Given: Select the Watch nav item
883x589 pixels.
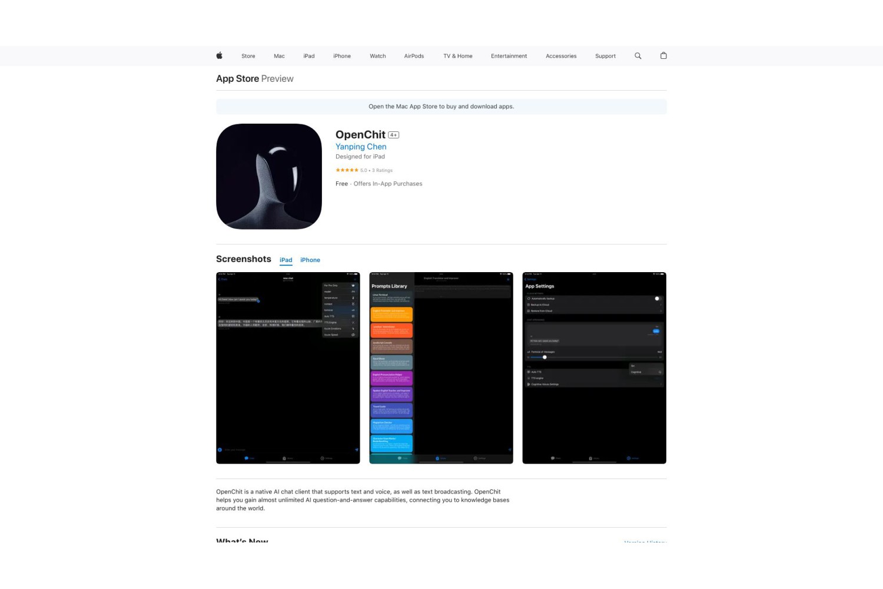Looking at the screenshot, I should point(378,56).
